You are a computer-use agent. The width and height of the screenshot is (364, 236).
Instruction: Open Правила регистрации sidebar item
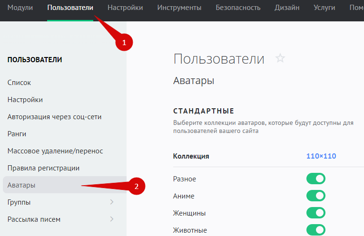[x=43, y=168]
